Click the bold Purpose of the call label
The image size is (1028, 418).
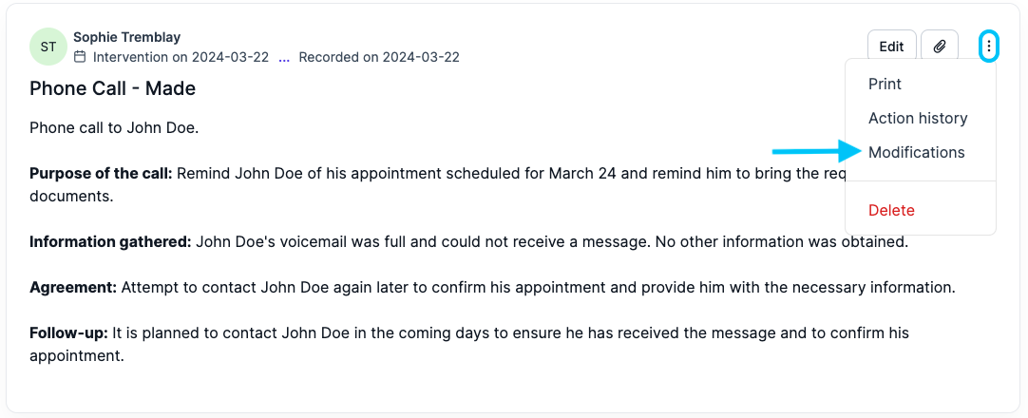click(x=101, y=174)
